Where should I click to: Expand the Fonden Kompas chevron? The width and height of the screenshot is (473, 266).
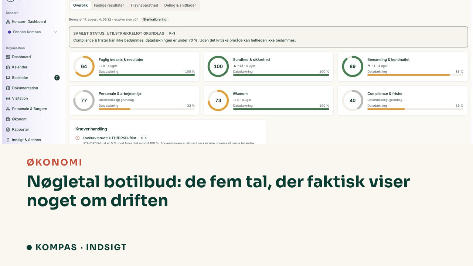tap(56, 32)
